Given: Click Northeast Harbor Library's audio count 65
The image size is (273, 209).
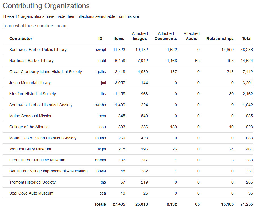Looking at the screenshot, I should pyautogui.click(x=197, y=61).
